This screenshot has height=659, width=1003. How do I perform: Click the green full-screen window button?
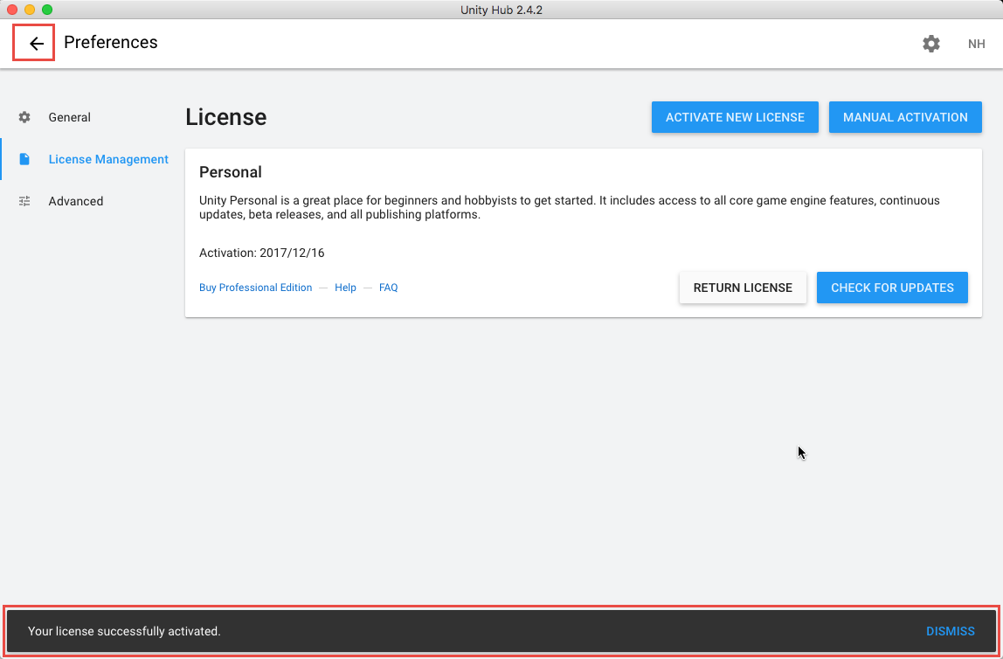[46, 10]
